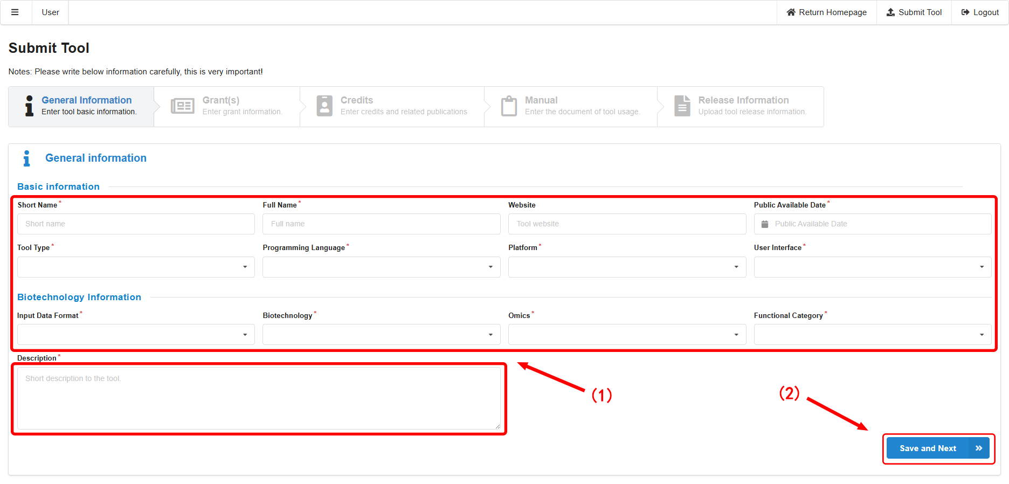Click the double-chevron icon on Save button
Screen dimensions: 1009x484
pos(978,448)
